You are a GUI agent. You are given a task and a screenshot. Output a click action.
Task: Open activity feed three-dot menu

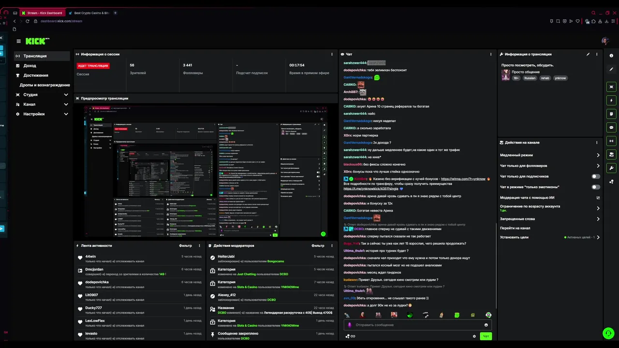coord(200,246)
